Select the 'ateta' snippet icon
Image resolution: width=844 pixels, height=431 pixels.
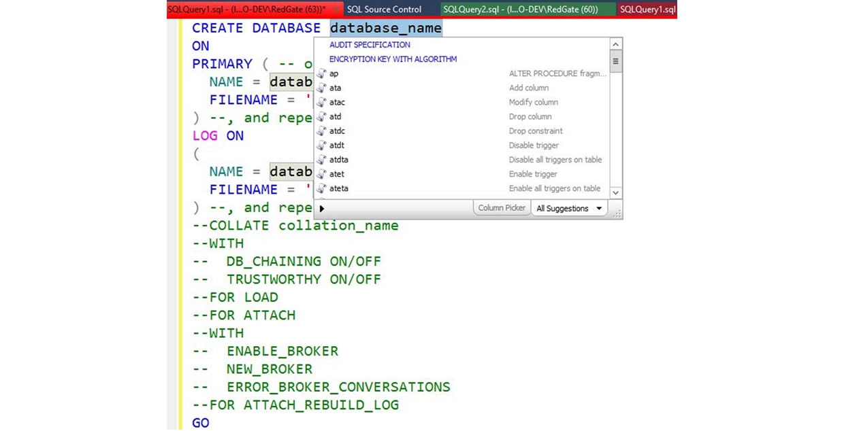pyautogui.click(x=322, y=188)
